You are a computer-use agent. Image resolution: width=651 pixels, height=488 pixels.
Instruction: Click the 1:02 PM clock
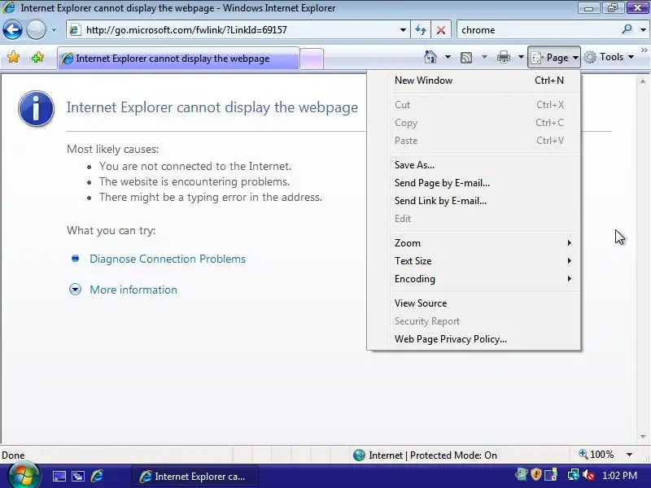[x=619, y=476]
